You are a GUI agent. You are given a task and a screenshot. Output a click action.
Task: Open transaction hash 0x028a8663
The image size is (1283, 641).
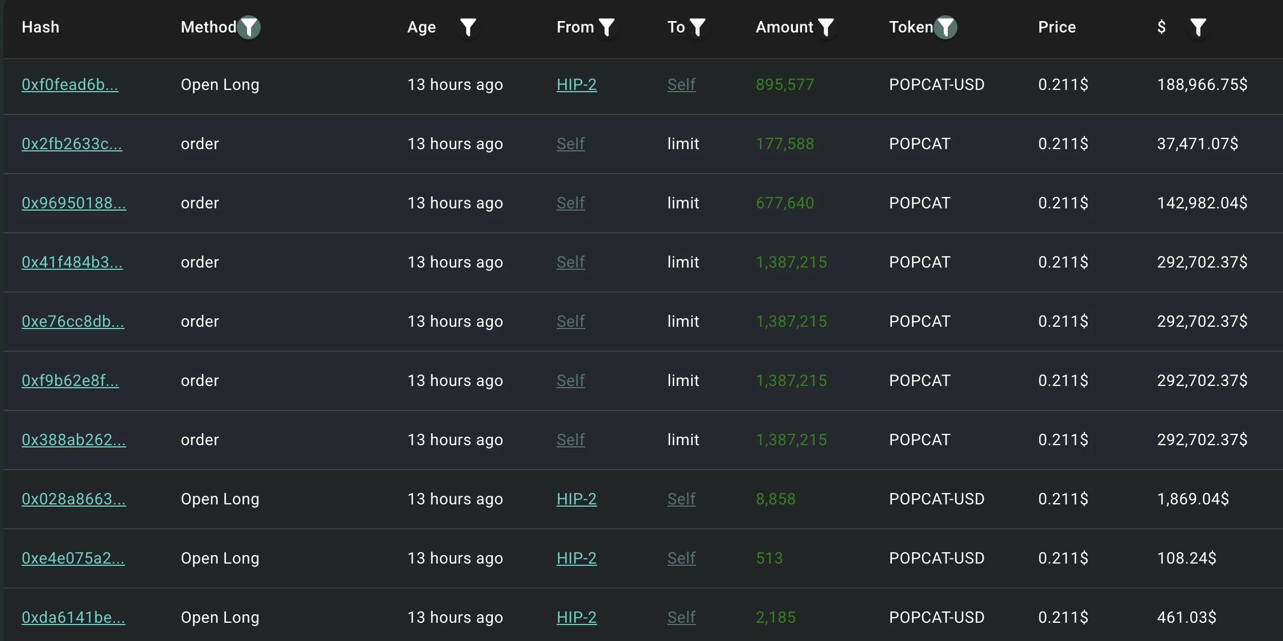click(x=75, y=499)
